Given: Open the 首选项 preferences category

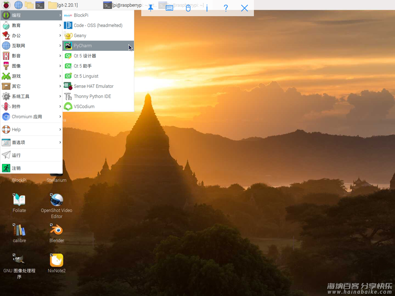Looking at the screenshot, I should pyautogui.click(x=31, y=142).
